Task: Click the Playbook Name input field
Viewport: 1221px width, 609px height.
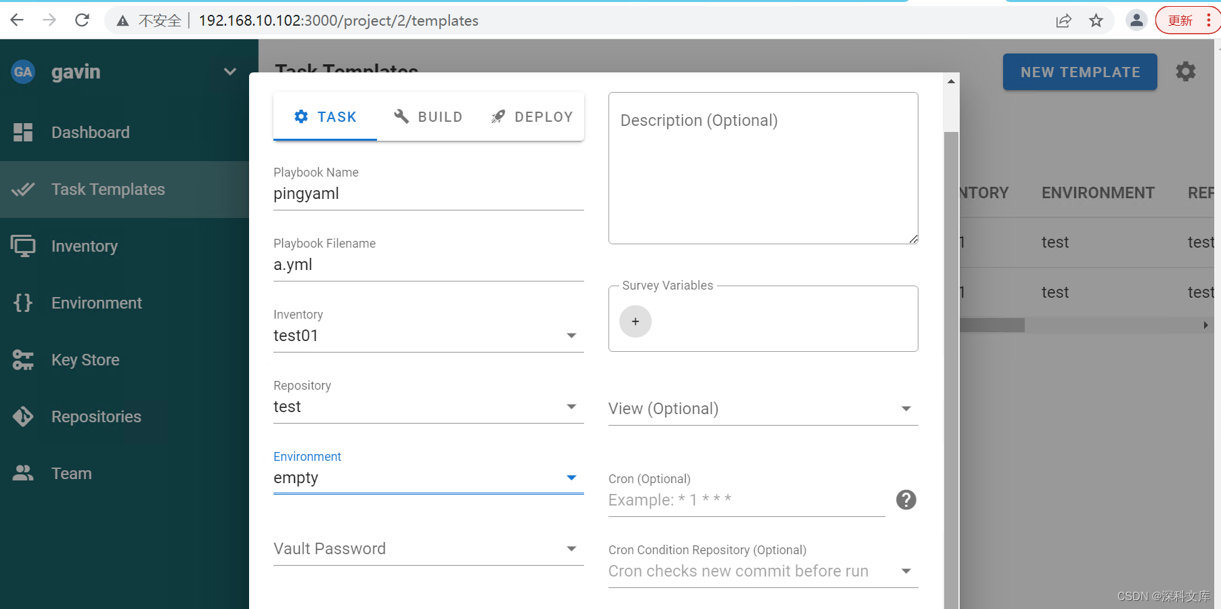Action: point(428,194)
